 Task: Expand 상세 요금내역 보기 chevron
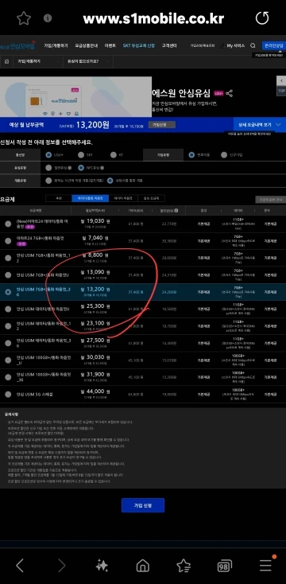click(278, 125)
